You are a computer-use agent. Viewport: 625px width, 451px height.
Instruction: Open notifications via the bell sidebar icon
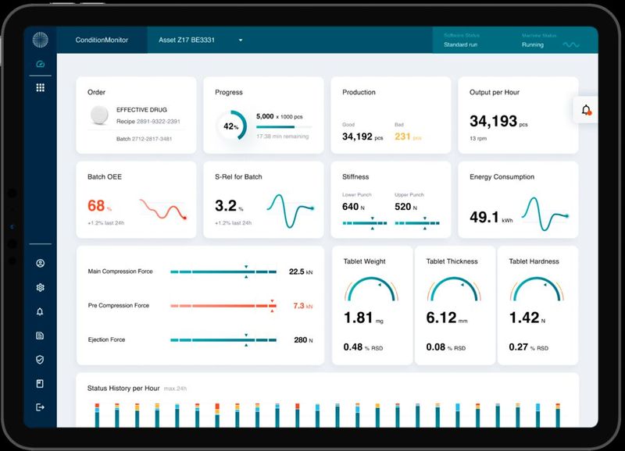coord(41,311)
